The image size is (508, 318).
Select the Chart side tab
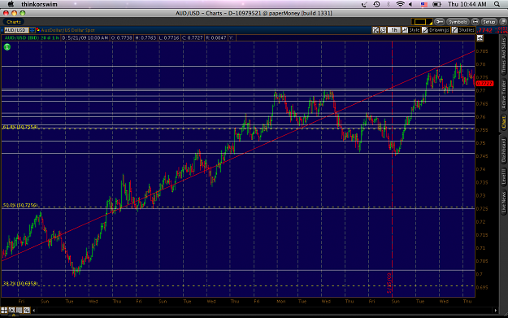coord(504,122)
